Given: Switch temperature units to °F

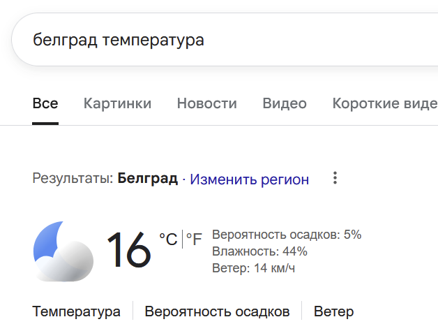Looking at the screenshot, I should click(194, 240).
